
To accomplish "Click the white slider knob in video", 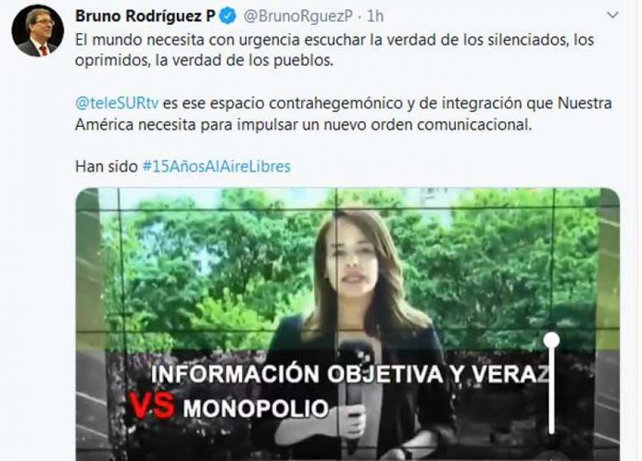I will [551, 341].
